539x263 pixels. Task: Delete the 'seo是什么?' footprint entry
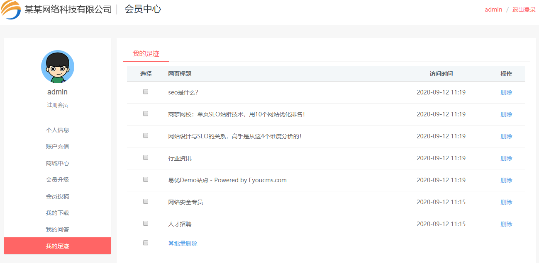[506, 92]
